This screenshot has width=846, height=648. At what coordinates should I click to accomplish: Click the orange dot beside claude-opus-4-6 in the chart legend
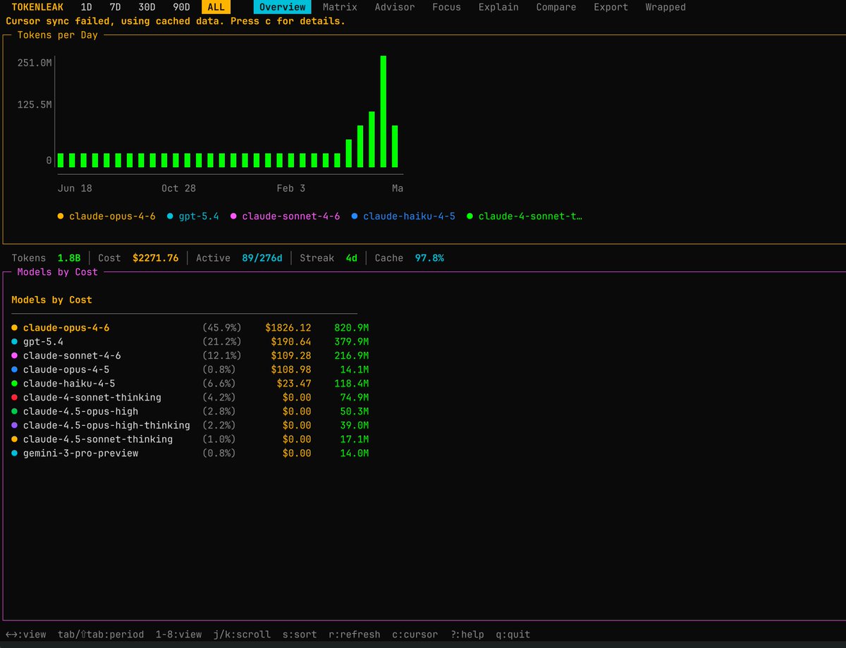click(61, 216)
